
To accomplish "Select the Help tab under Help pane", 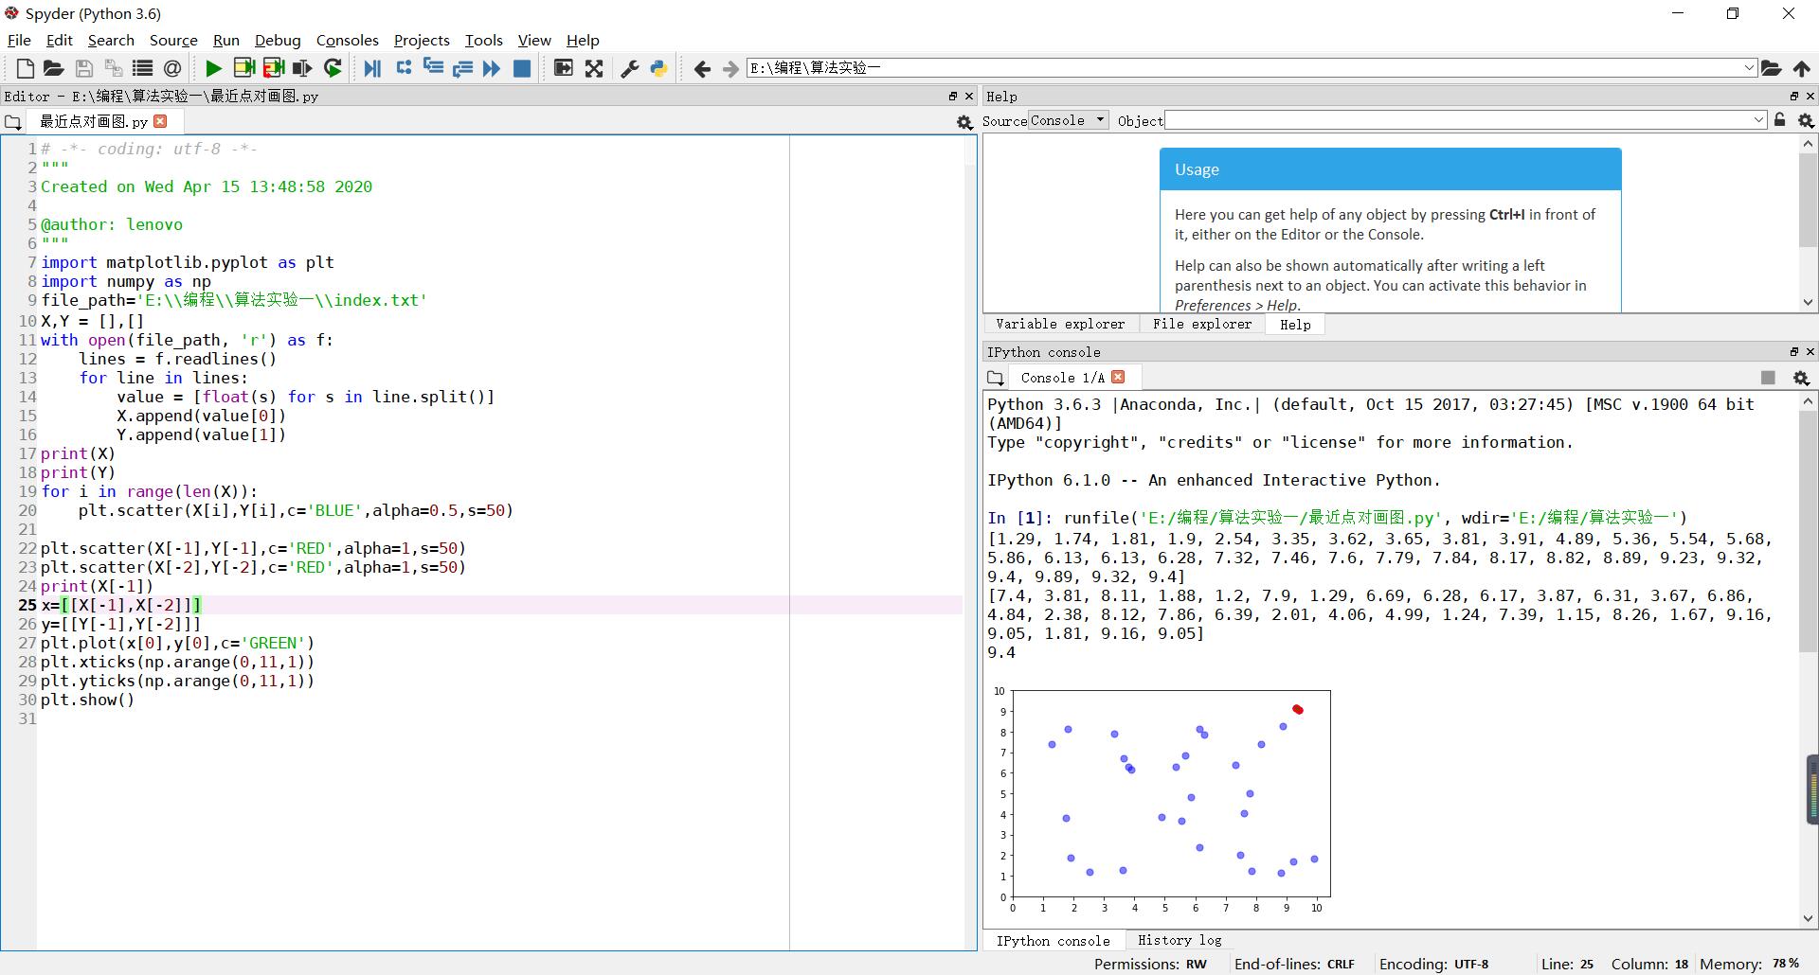I will click(x=1295, y=325).
